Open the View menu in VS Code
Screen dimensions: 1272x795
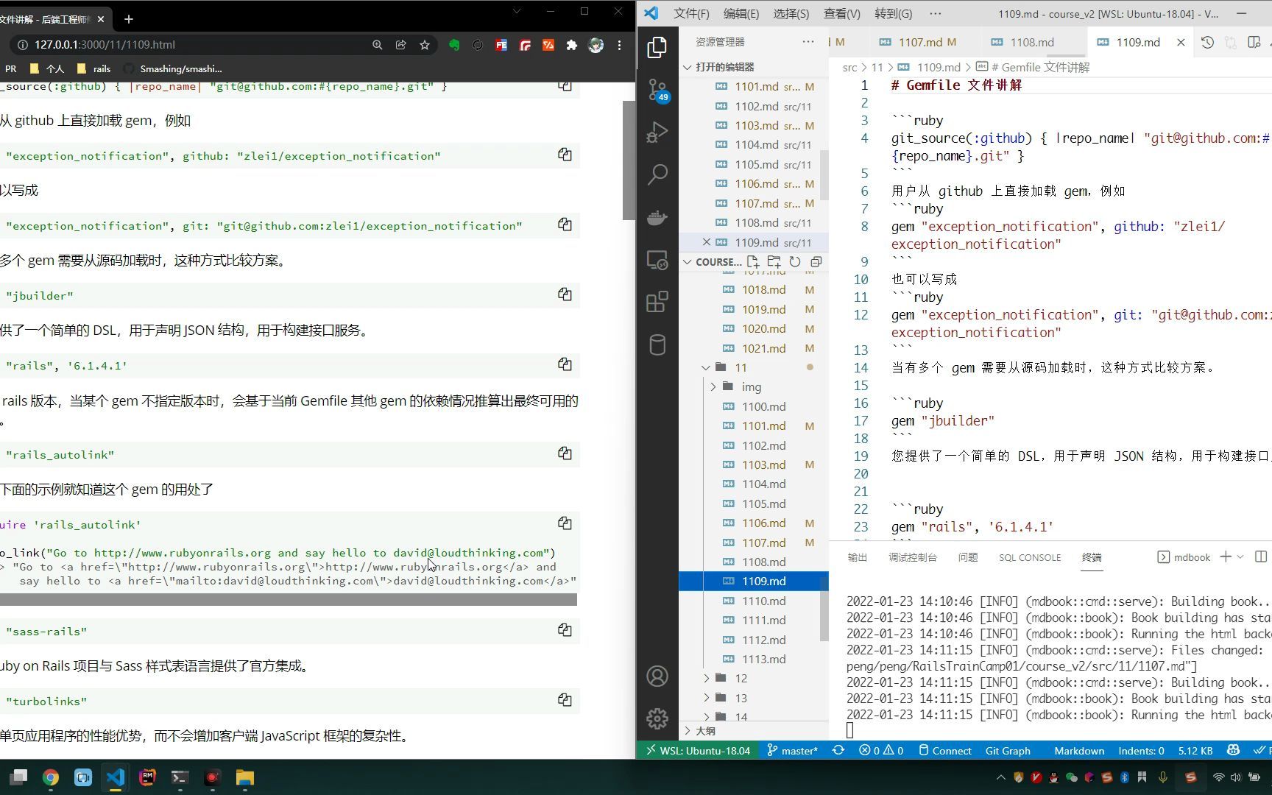tap(841, 14)
